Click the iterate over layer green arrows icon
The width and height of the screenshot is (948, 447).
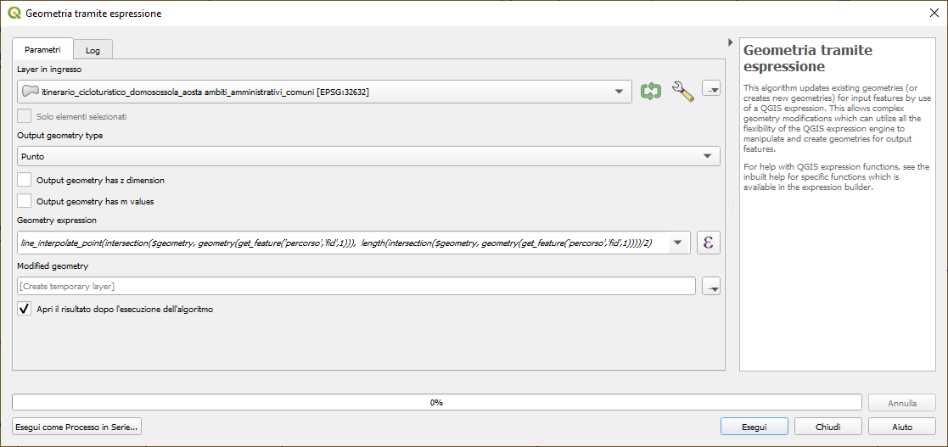point(651,92)
